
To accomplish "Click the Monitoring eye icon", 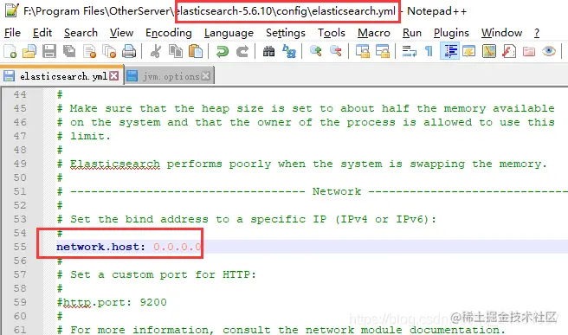I will [x=549, y=51].
